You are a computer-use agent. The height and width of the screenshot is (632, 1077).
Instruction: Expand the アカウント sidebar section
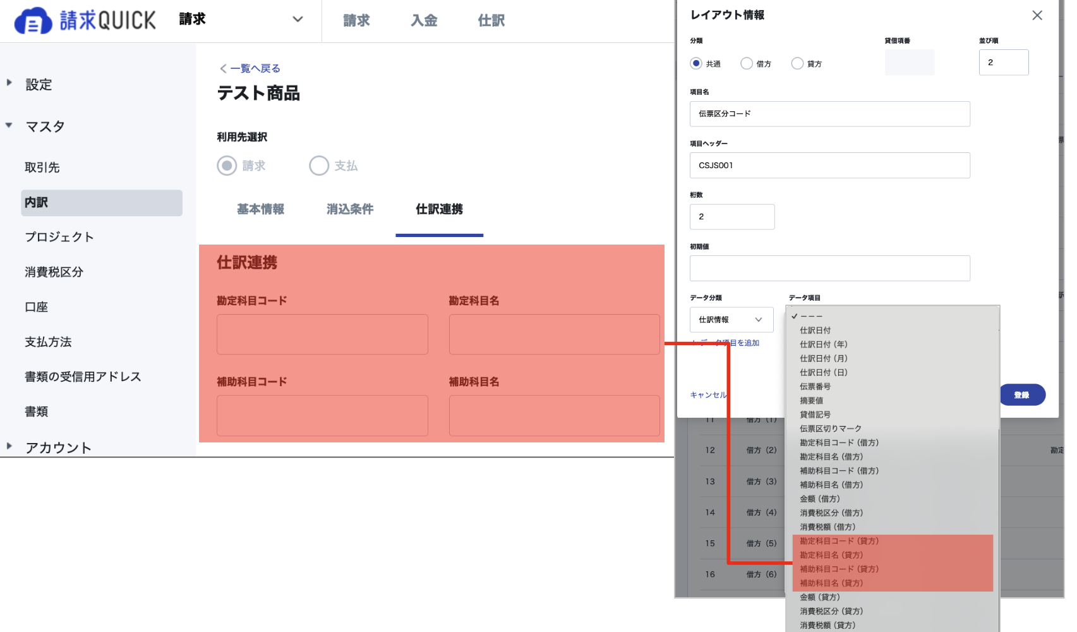tap(9, 446)
